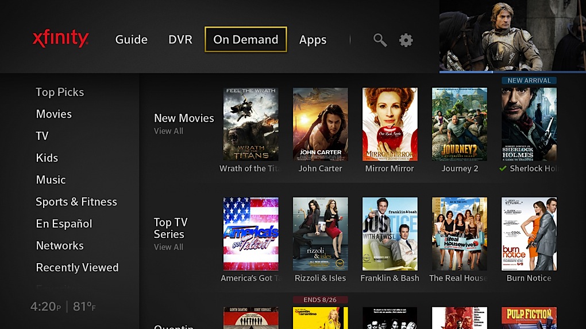View All under New Movies
Viewport: 586px width, 329px height.
coord(168,131)
